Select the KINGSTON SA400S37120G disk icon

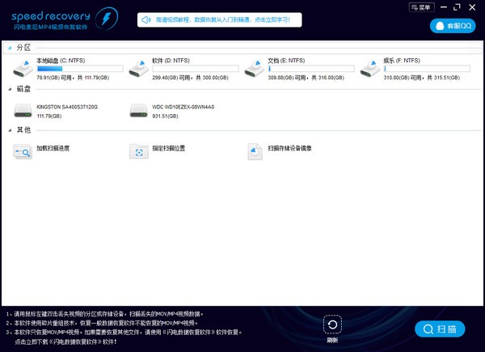coord(23,110)
